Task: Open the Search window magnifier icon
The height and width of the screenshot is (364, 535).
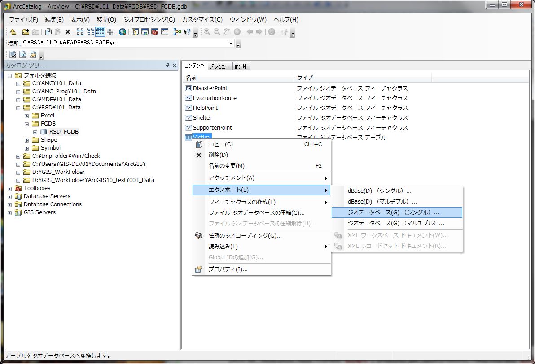Action: tap(123, 32)
